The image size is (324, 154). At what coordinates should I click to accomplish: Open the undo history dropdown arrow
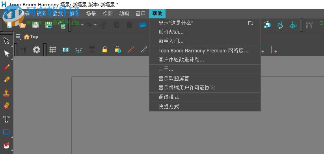click(82, 25)
